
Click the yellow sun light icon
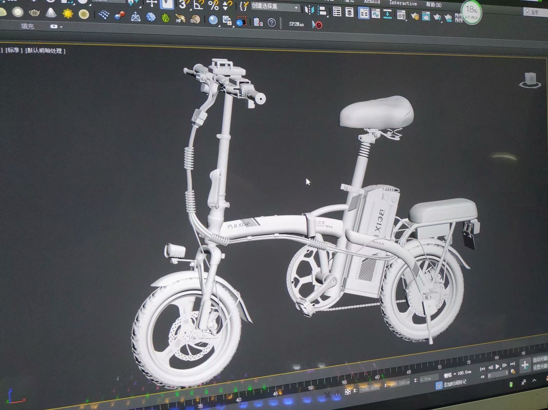click(x=68, y=14)
